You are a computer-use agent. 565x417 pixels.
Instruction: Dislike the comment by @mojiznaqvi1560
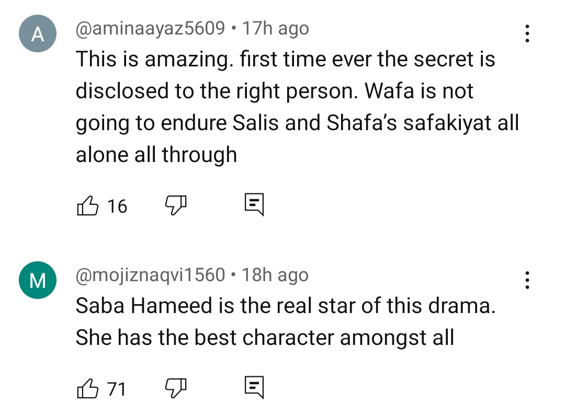point(176,389)
